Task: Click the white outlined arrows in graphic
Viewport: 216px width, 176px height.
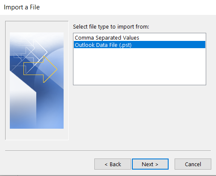Action: click(x=31, y=52)
